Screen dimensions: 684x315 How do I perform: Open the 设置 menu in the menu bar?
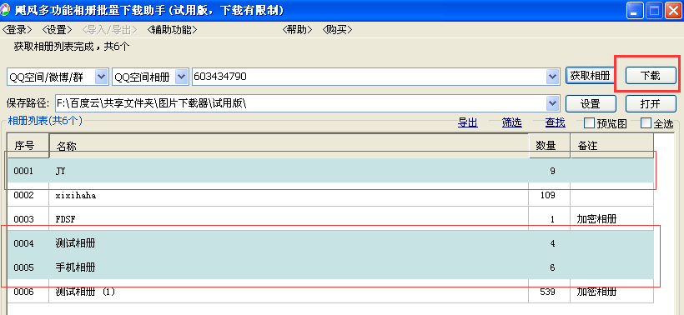[x=58, y=30]
